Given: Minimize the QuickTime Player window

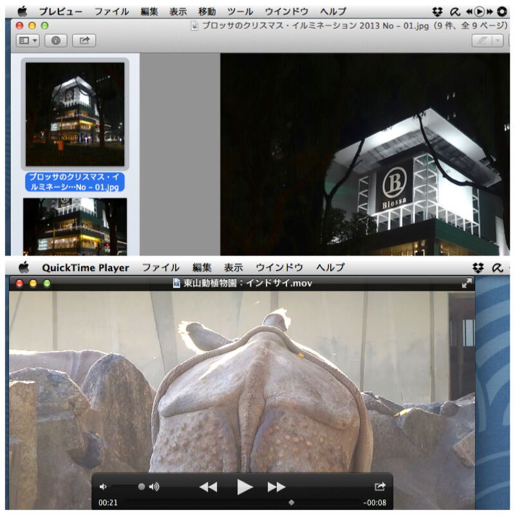Looking at the screenshot, I should tap(33, 283).
